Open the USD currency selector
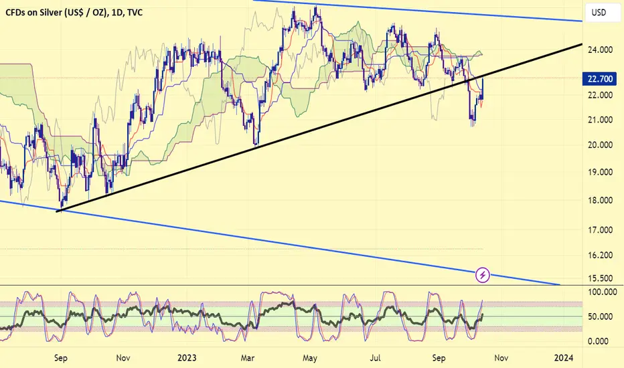 602,12
